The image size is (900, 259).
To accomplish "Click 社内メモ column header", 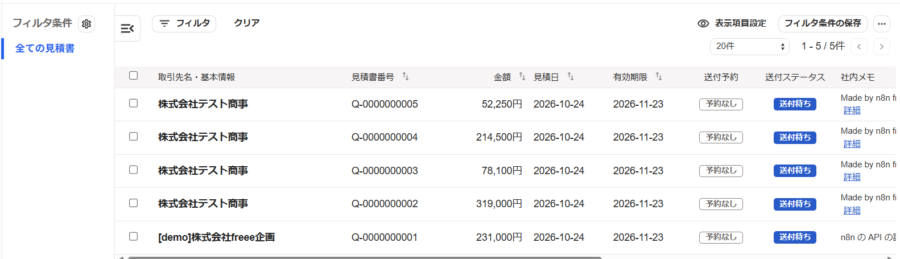I will 857,77.
